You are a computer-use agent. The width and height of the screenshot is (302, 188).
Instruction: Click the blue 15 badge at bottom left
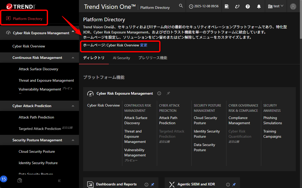coord(4,179)
